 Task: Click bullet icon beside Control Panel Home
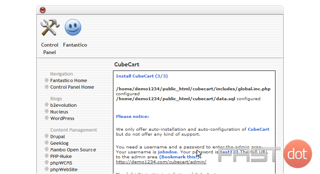tap(47, 87)
